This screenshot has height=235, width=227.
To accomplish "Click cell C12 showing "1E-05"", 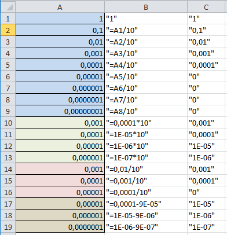I will point(206,146).
